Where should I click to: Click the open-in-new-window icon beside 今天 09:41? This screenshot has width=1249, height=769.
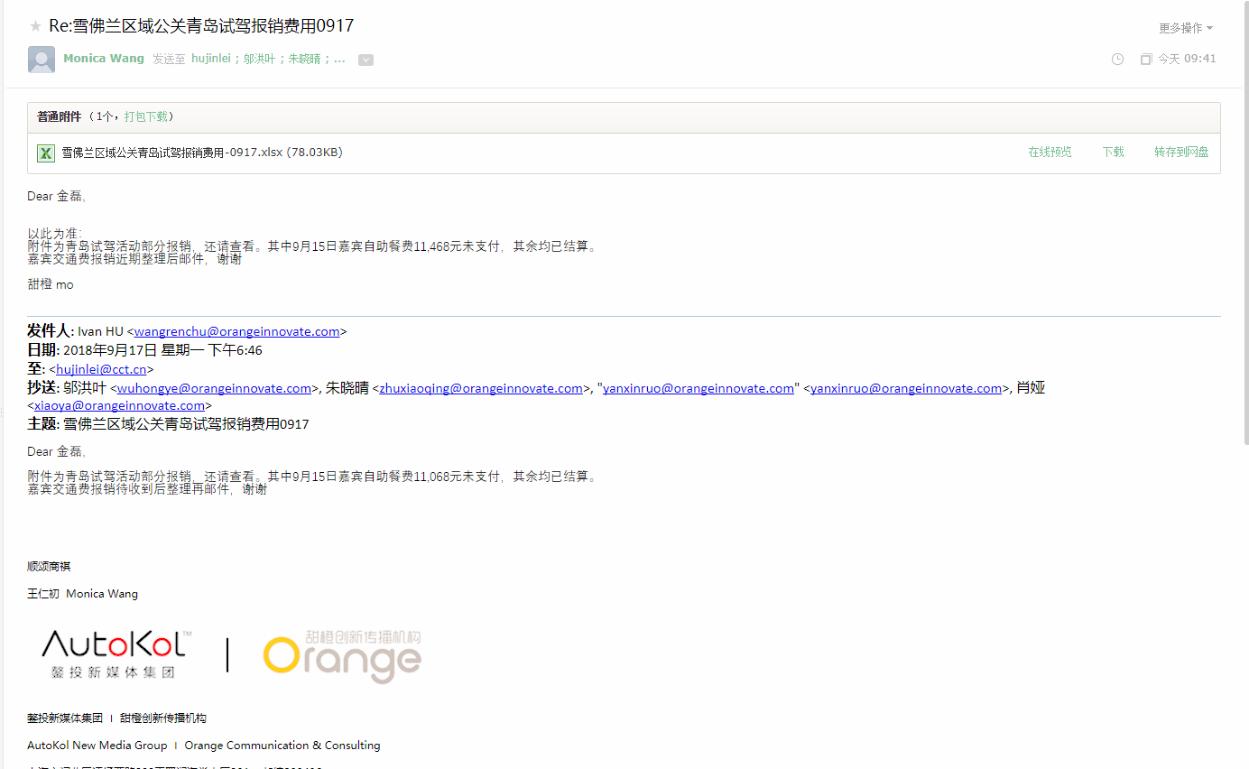pos(1145,59)
